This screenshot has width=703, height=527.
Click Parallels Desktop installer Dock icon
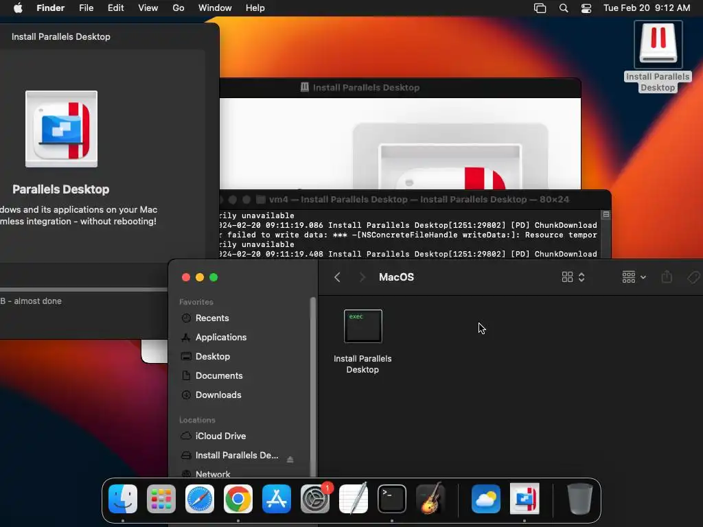click(525, 499)
